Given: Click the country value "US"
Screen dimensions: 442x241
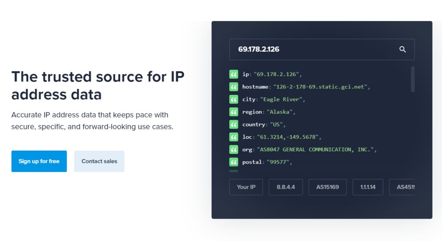Looking at the screenshot, I should (x=276, y=125).
